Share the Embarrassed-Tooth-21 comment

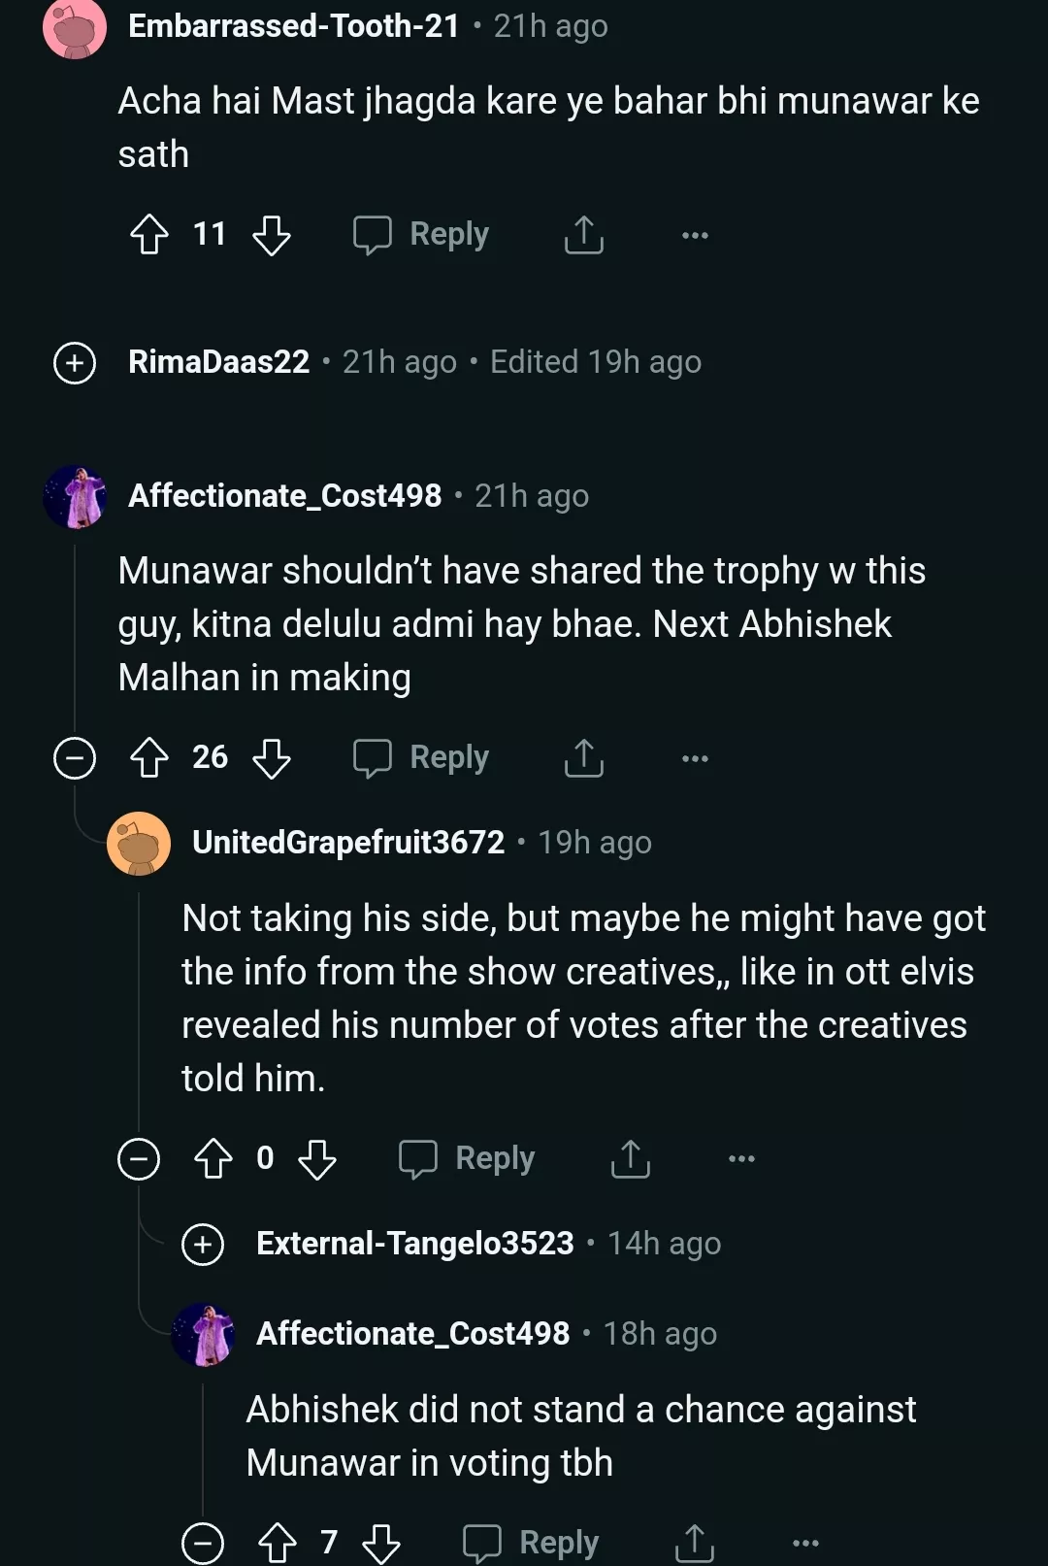coord(584,235)
